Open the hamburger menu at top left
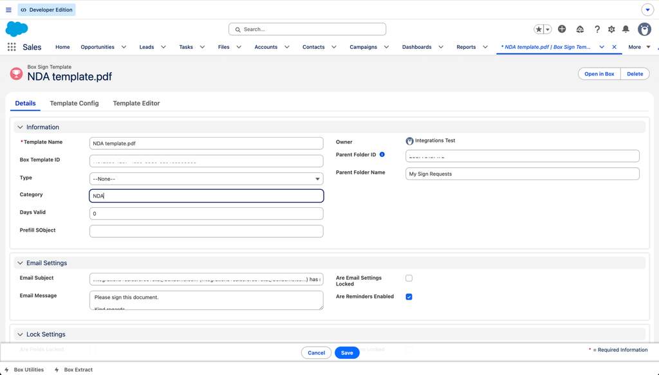Image resolution: width=659 pixels, height=375 pixels. (x=8, y=10)
